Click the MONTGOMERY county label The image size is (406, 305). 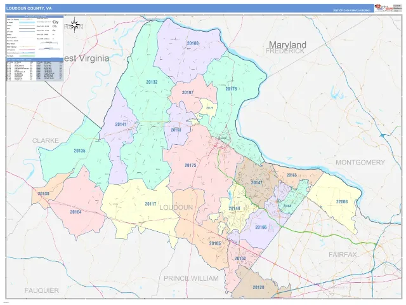click(360, 163)
